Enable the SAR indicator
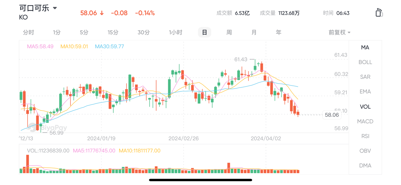The width and height of the screenshot is (401, 185). [365, 77]
